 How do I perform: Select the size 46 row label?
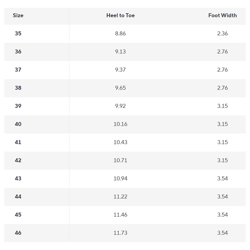coord(18,233)
